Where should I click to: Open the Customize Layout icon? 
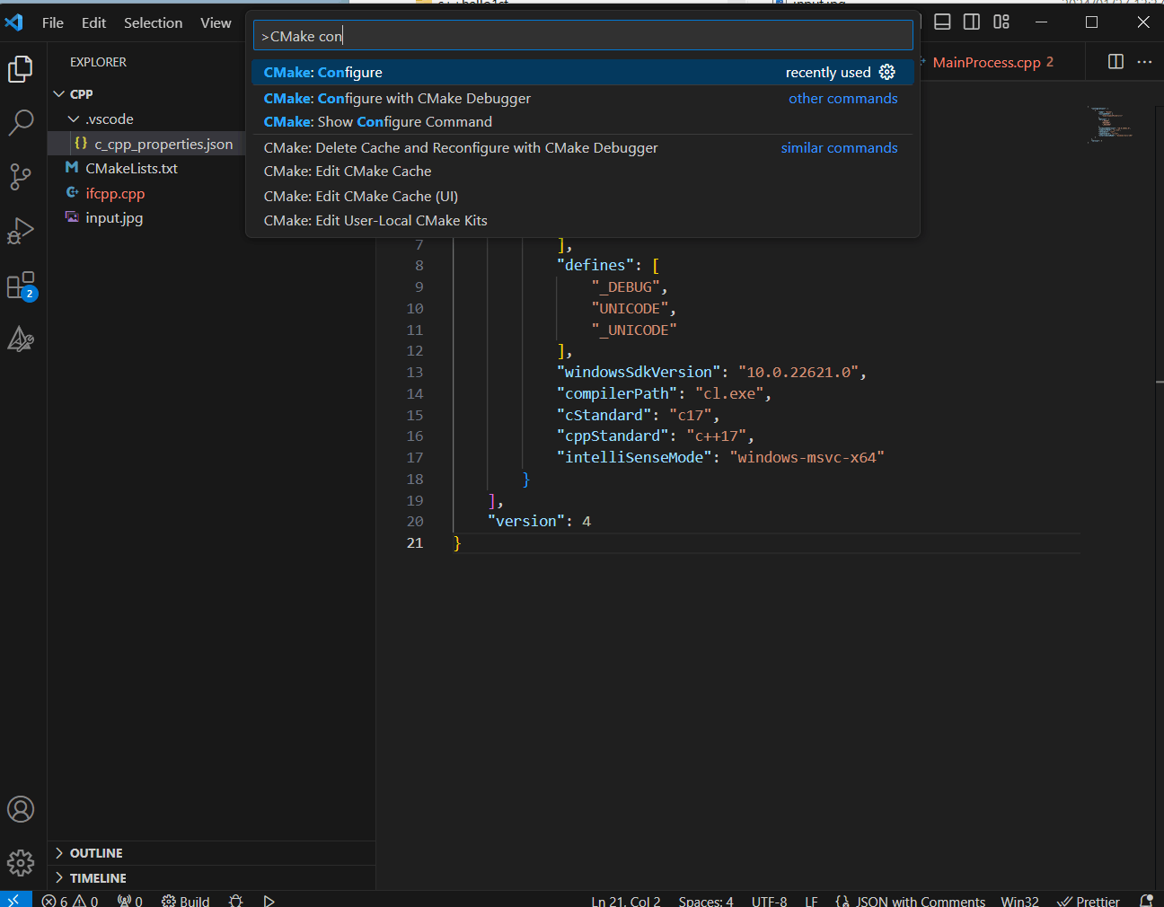[1001, 22]
